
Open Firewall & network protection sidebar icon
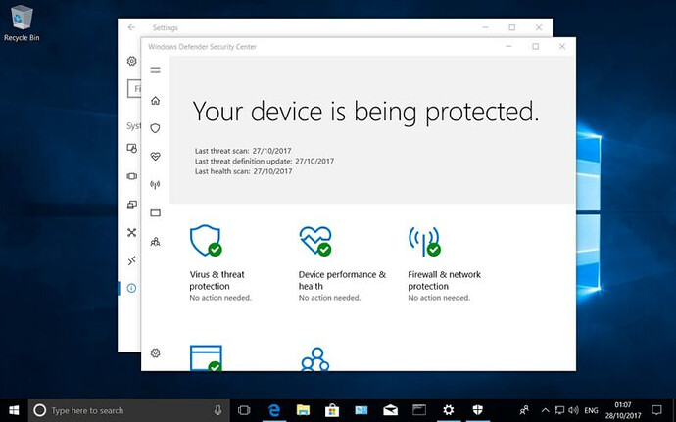[155, 184]
